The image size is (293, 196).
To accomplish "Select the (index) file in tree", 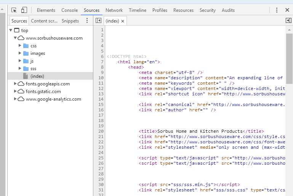I will (50, 76).
